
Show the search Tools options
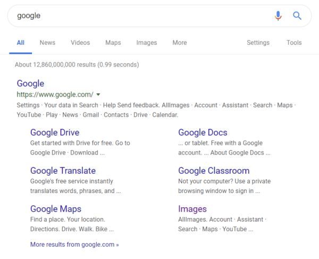294,43
